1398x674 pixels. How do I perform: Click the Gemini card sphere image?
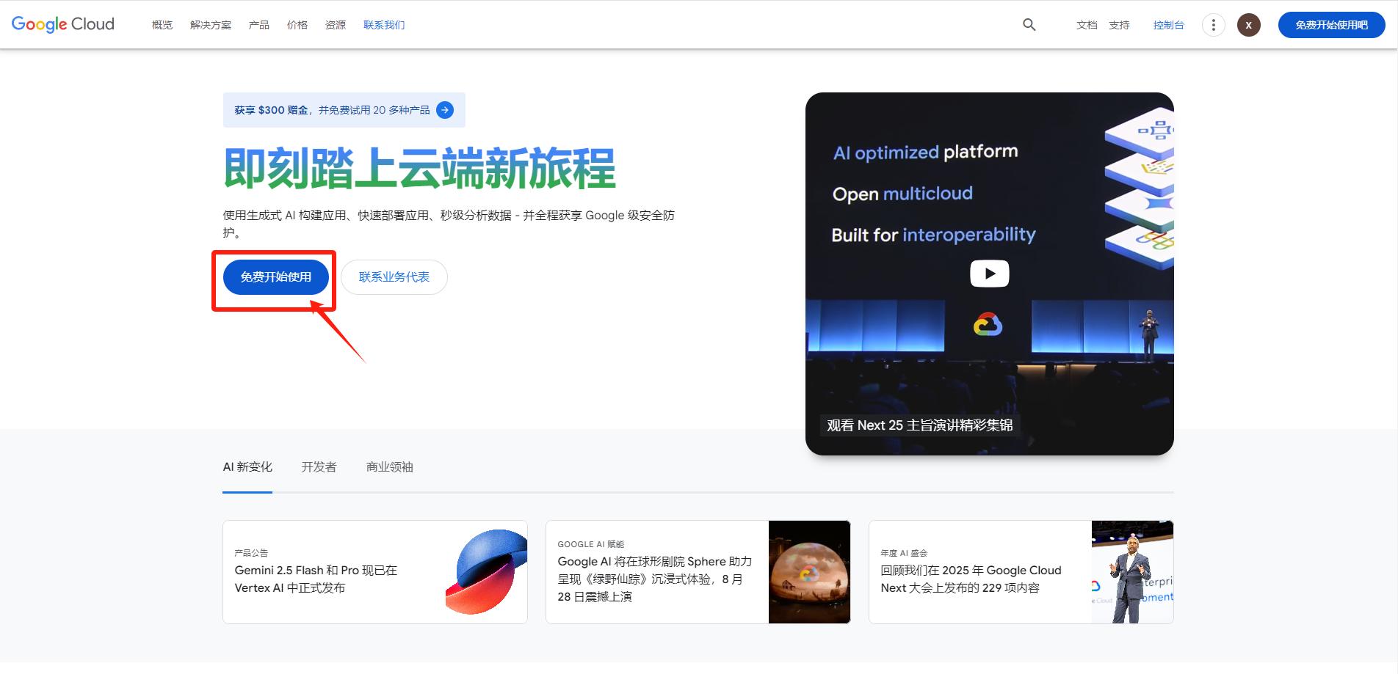[x=486, y=572]
